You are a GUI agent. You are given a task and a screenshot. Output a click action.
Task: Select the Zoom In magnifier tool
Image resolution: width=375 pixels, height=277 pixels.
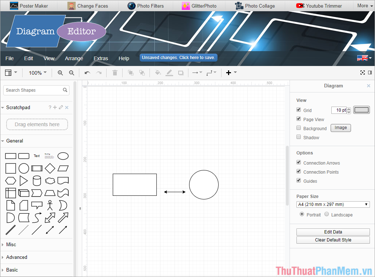pyautogui.click(x=60, y=73)
